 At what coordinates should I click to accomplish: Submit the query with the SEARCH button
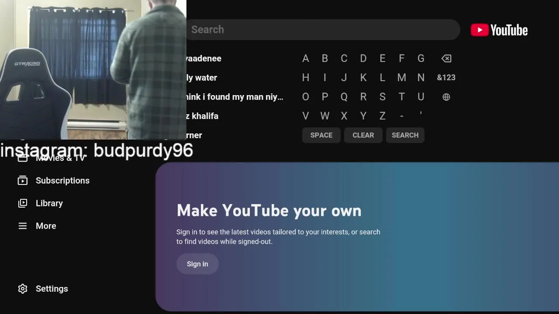point(405,135)
